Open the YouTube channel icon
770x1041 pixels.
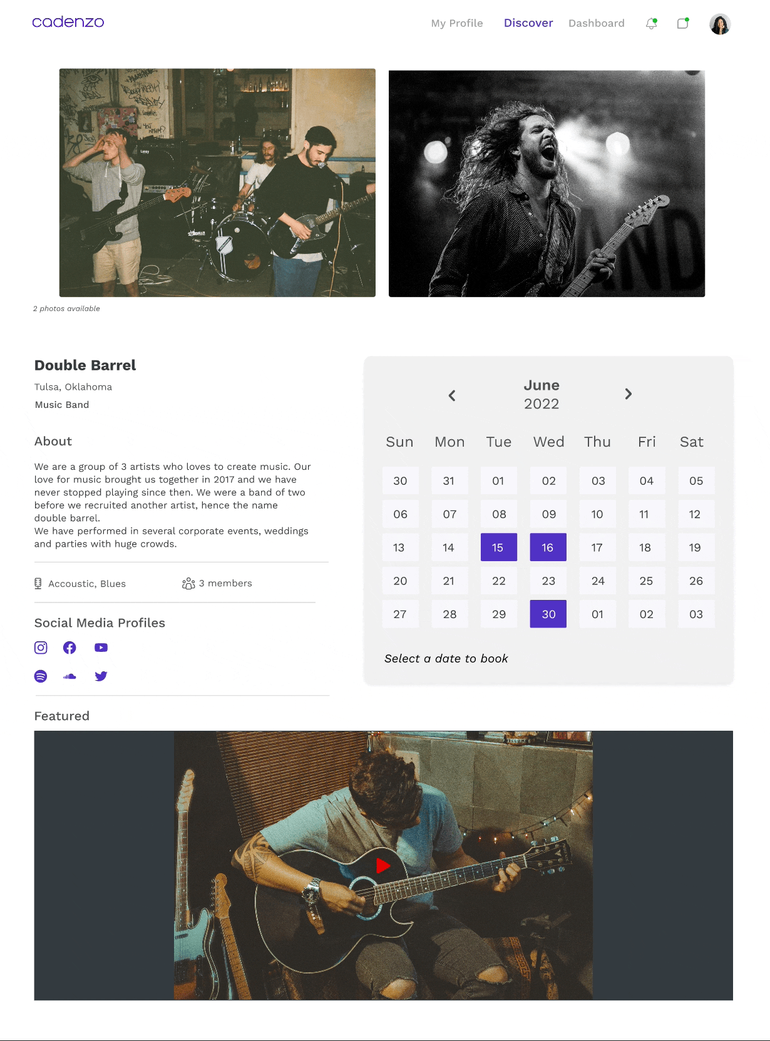click(x=101, y=647)
